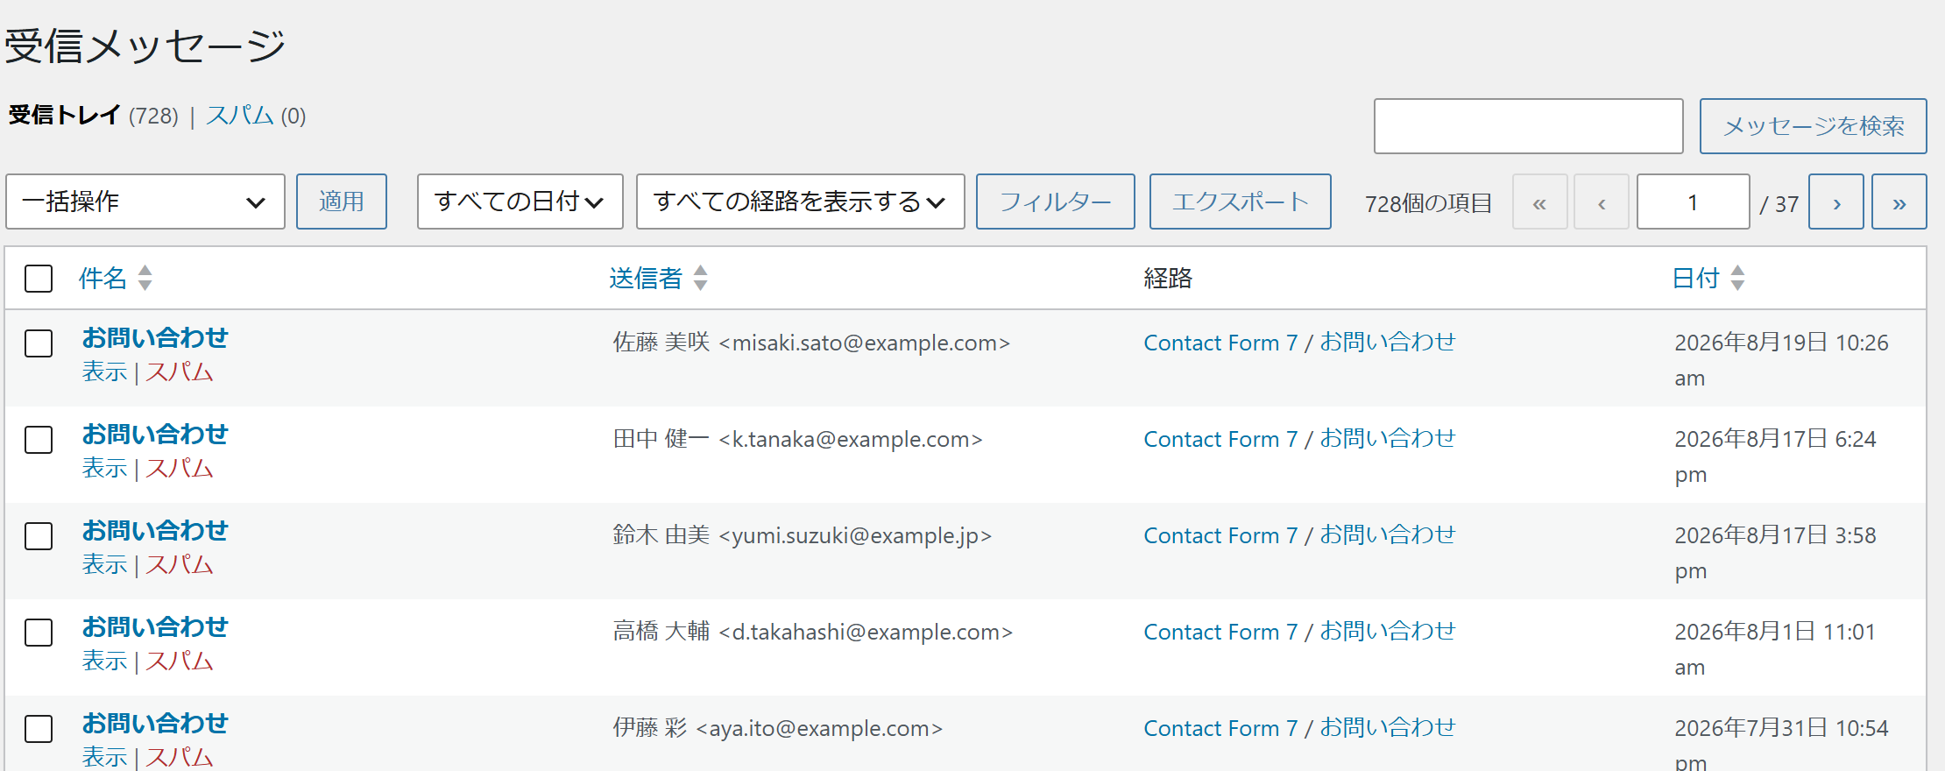Click the メッセージを検索 search button

point(1814,126)
